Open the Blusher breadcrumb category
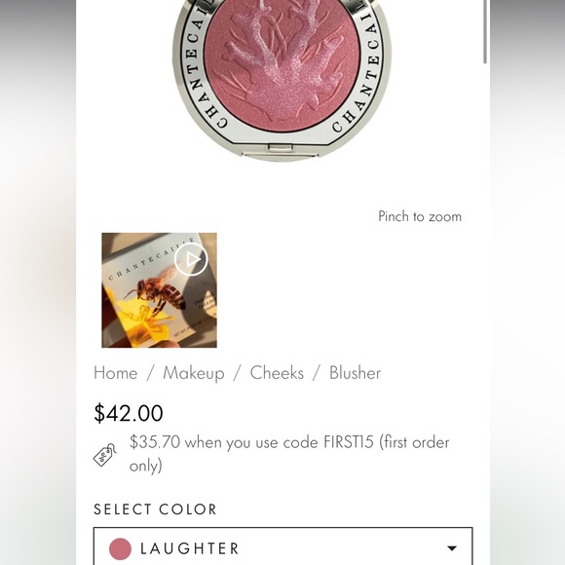This screenshot has height=565, width=565. [355, 373]
